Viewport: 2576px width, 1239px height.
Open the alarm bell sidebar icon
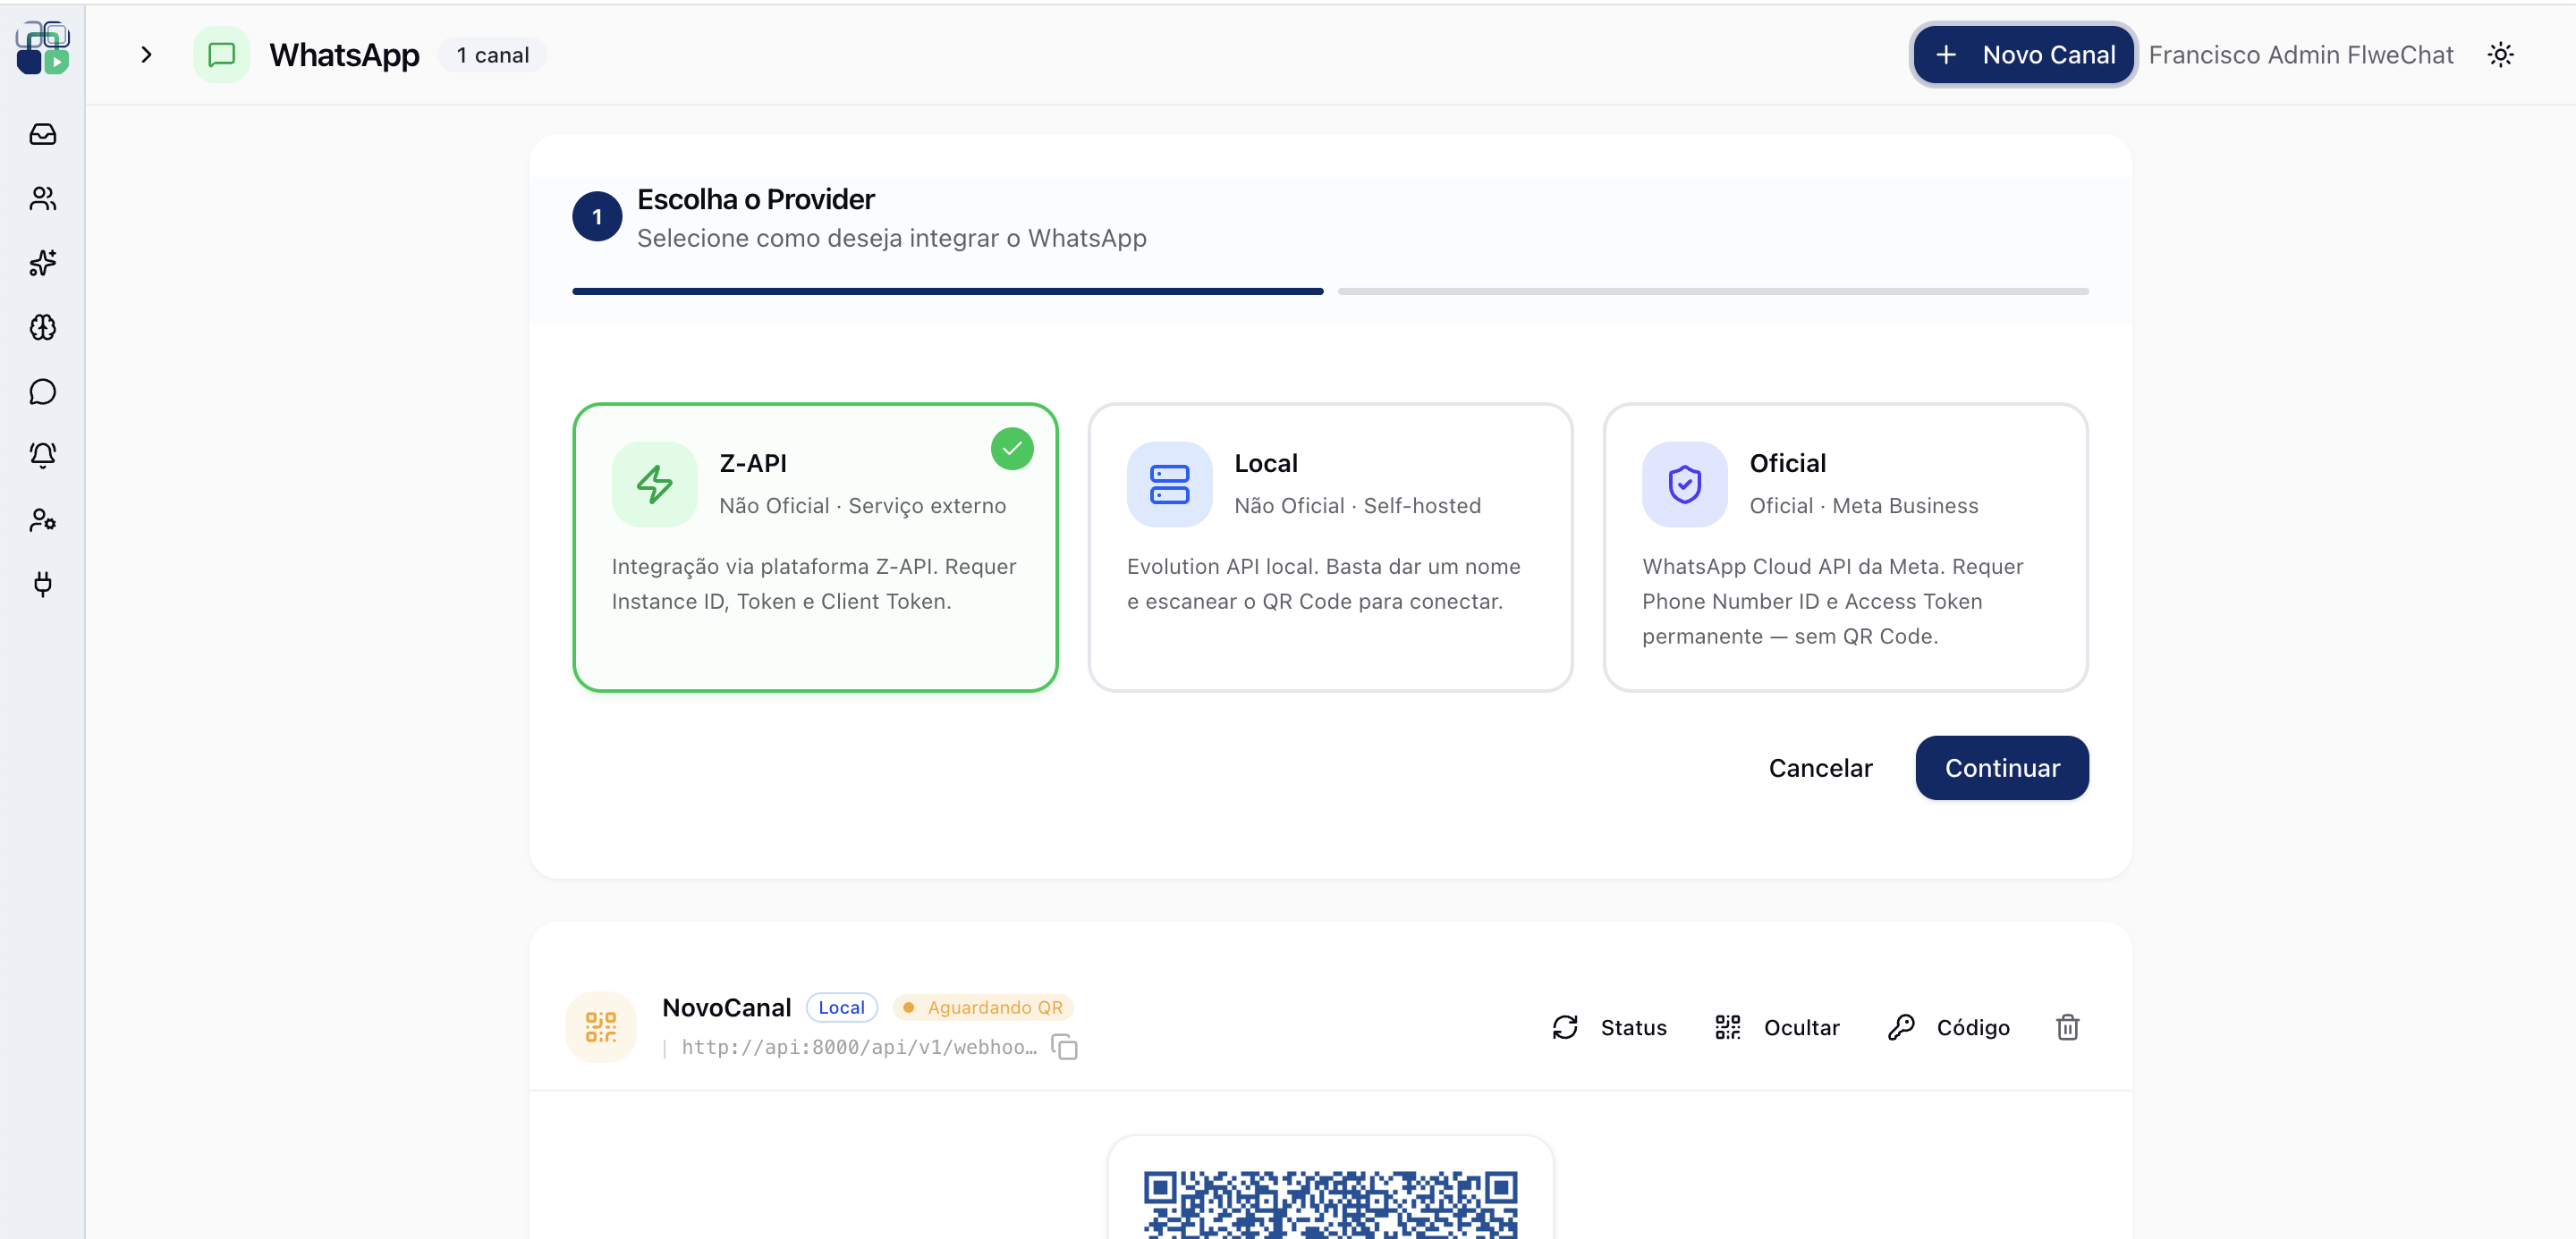(43, 456)
